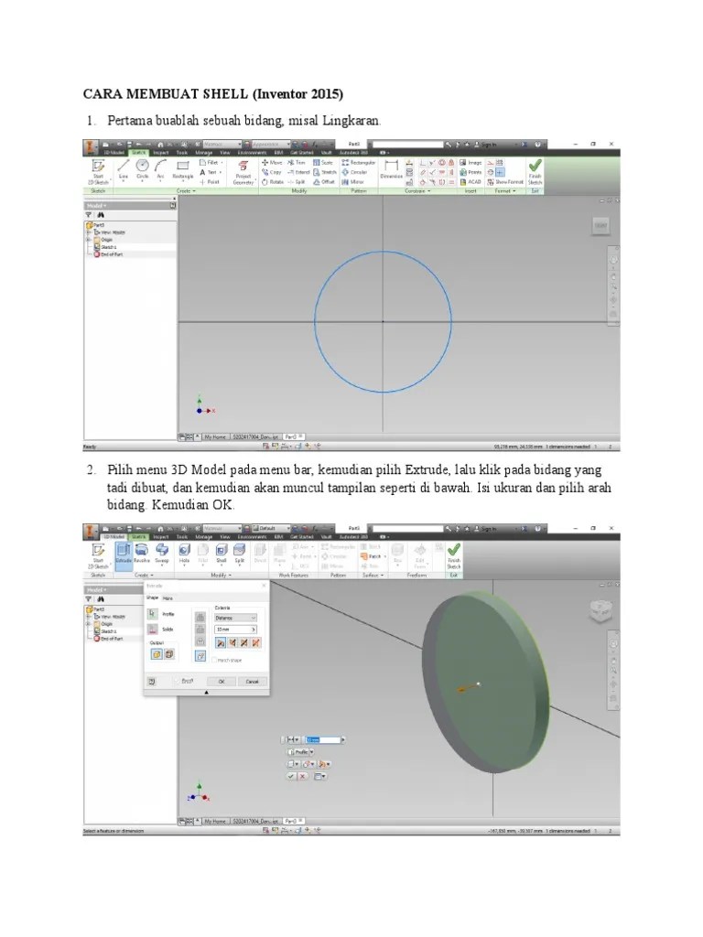Choose the second extrude direction button
Viewport: 703px width, 937px height.
coord(233,643)
